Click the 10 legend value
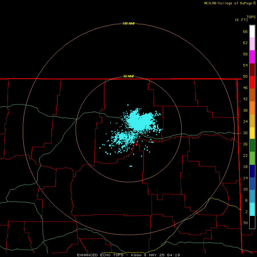 click(245, 189)
